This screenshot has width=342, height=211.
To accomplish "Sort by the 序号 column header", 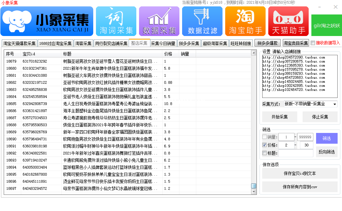I will coord(12,54).
